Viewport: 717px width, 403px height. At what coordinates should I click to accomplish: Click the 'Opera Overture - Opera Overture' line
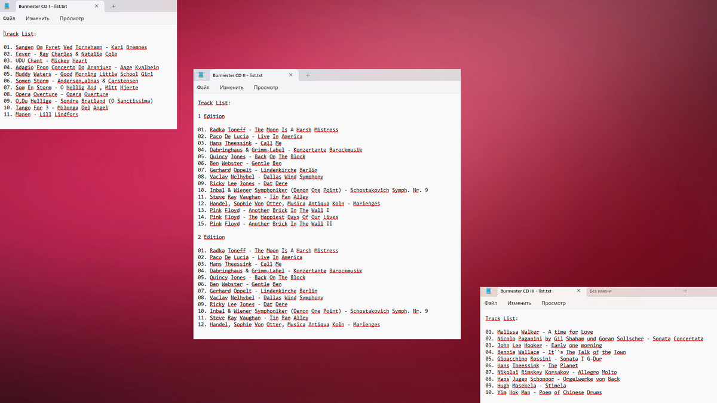click(x=56, y=94)
